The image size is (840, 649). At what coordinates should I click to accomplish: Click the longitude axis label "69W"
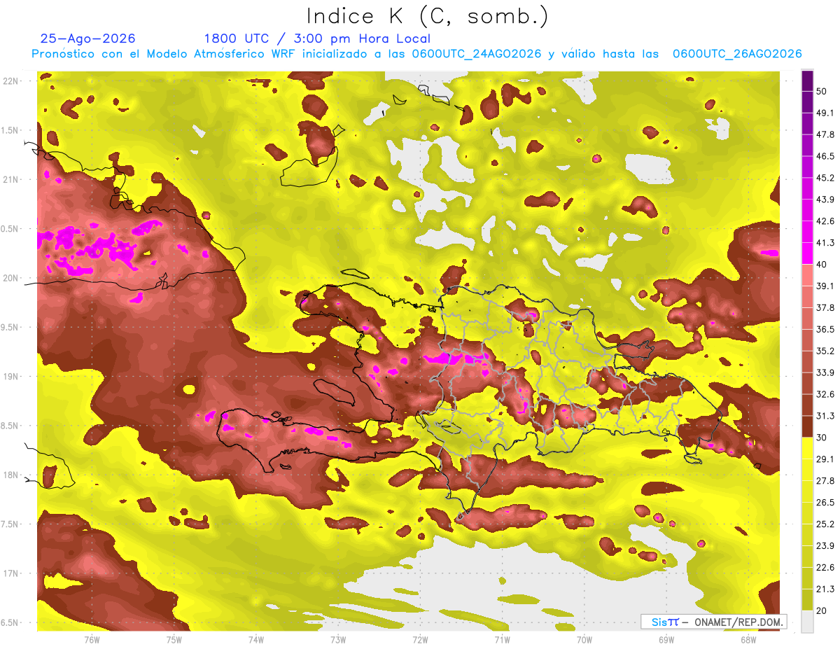(666, 640)
